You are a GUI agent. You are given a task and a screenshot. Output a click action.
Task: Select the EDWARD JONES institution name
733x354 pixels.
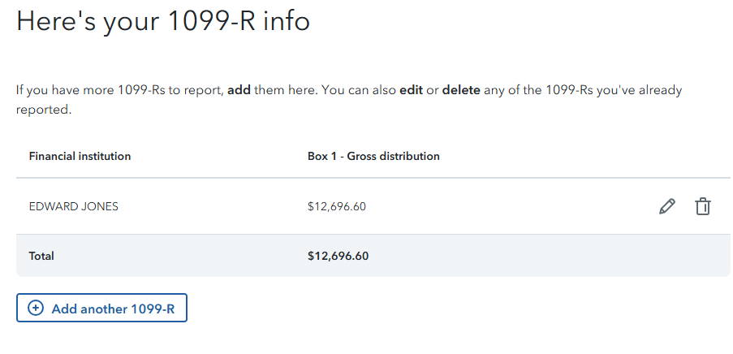coord(74,206)
